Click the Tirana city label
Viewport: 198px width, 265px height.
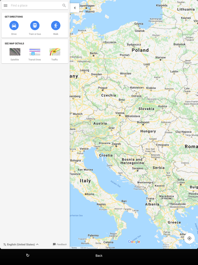pyautogui.click(x=150, y=199)
